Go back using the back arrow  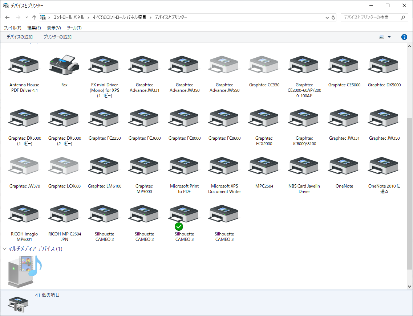pyautogui.click(x=7, y=17)
